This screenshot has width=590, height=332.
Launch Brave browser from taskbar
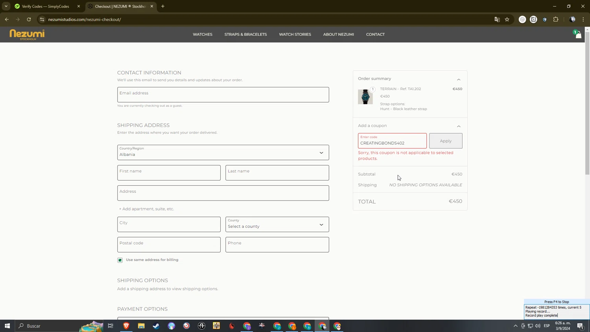pos(126,326)
